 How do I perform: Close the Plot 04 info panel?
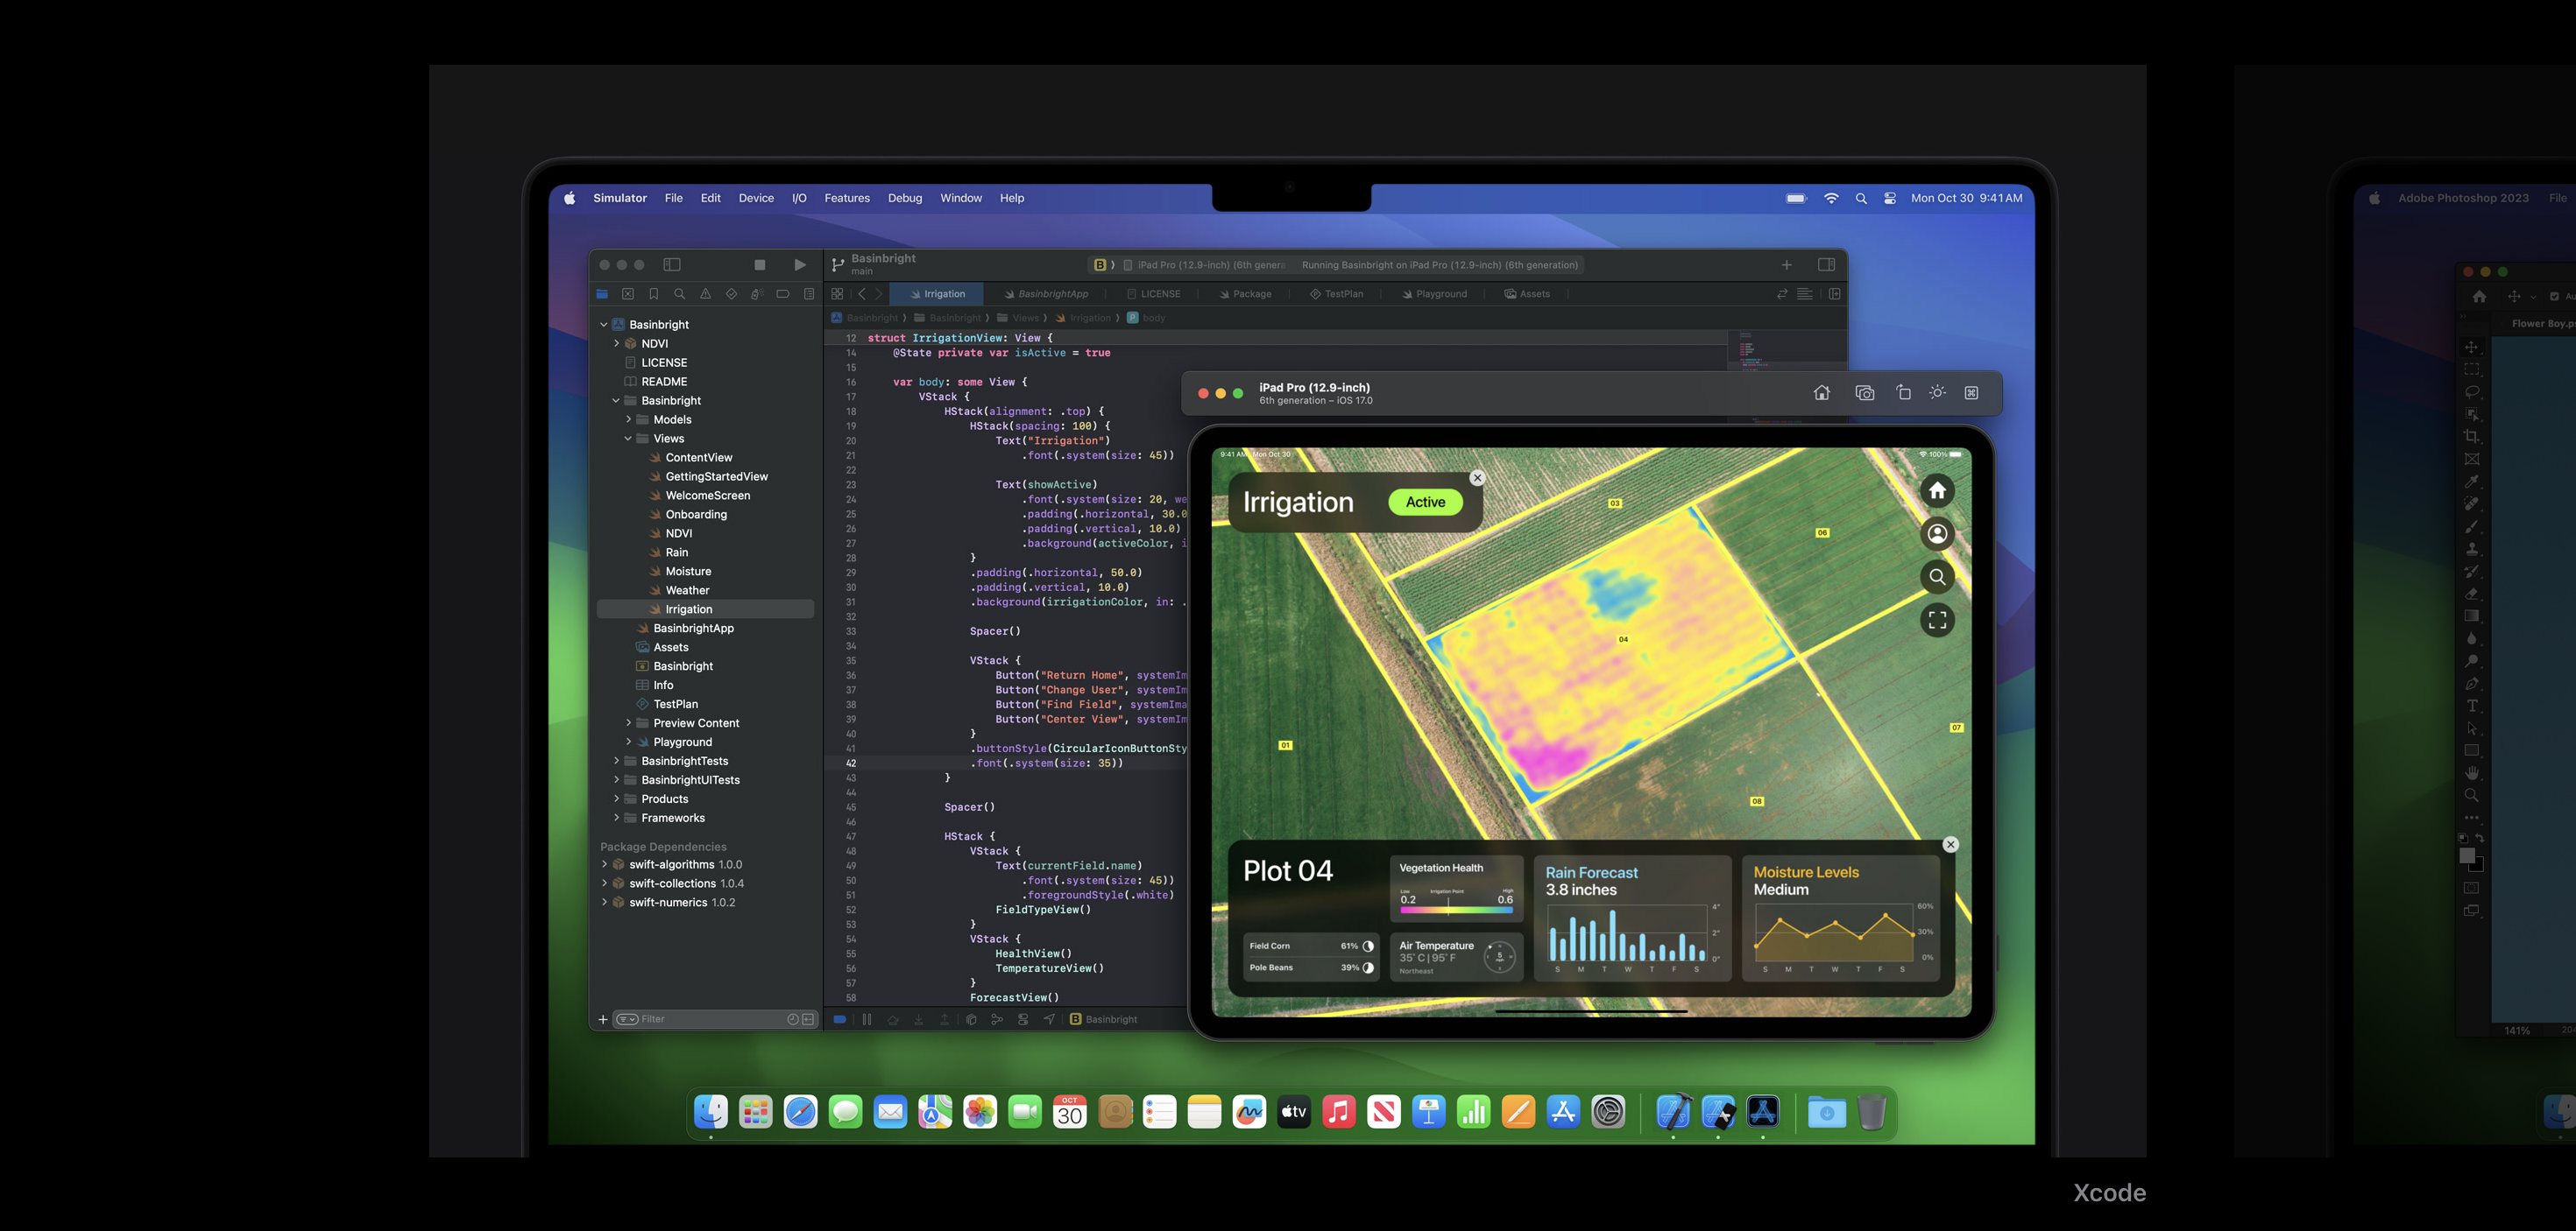(1950, 844)
